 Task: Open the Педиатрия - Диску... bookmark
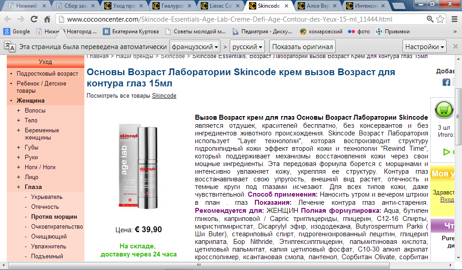click(262, 31)
